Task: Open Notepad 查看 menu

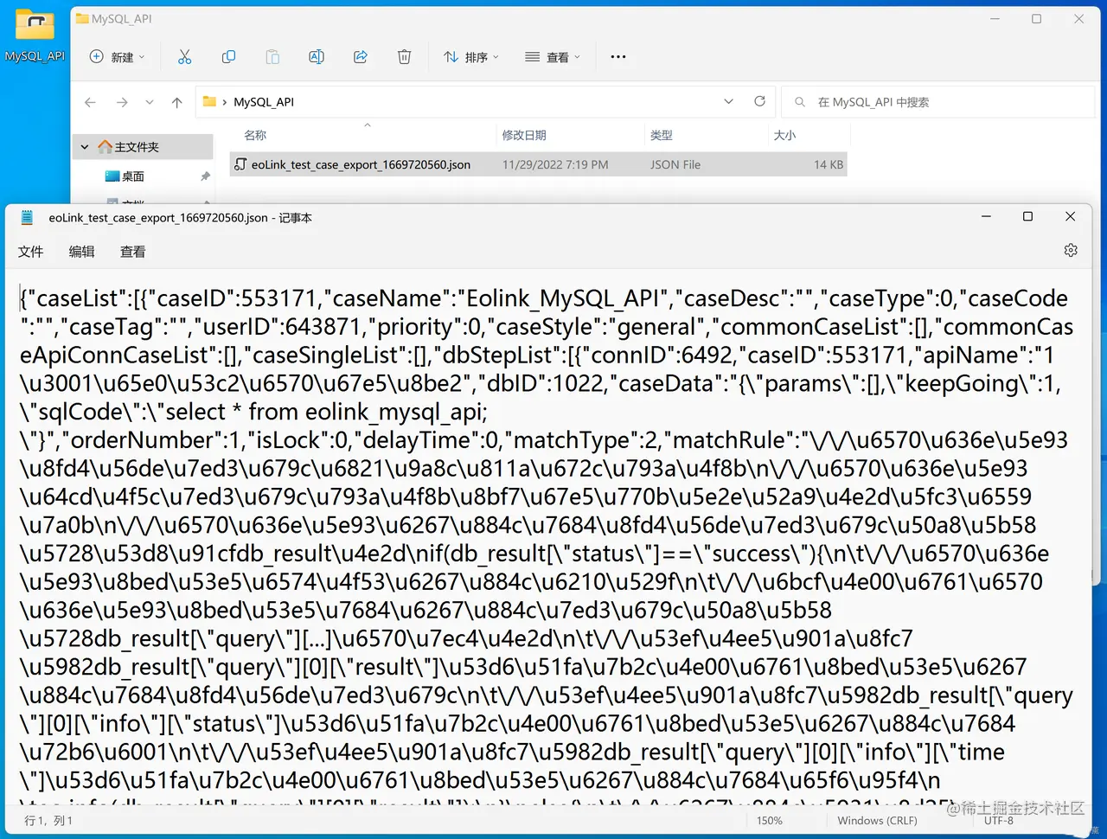Action: click(132, 252)
